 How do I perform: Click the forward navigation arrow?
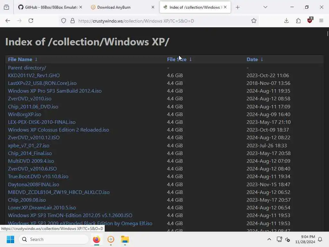point(19,21)
